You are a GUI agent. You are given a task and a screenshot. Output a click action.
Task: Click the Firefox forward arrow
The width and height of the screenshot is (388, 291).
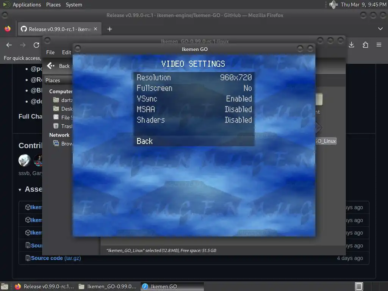click(22, 45)
